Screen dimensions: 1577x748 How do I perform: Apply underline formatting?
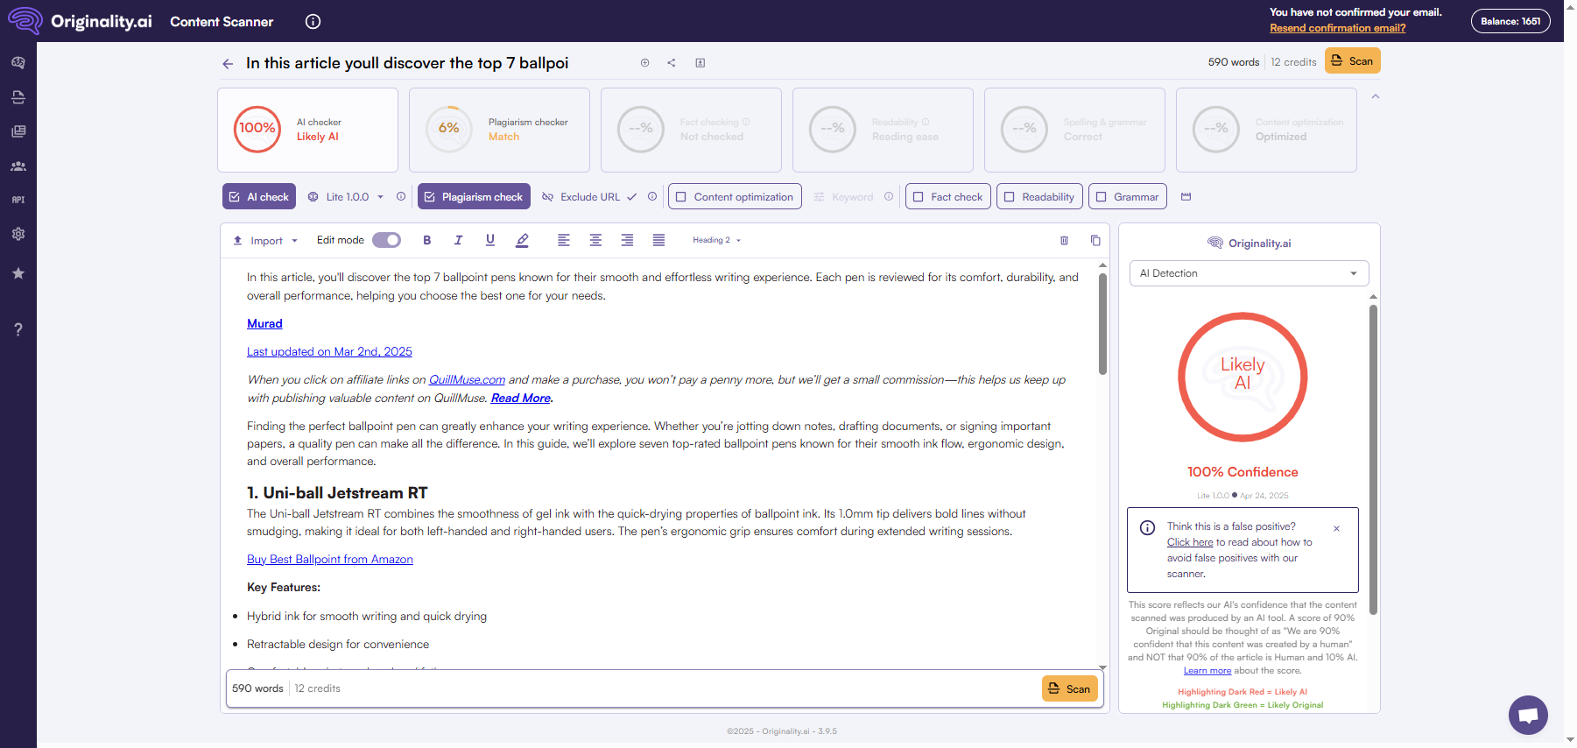click(490, 240)
